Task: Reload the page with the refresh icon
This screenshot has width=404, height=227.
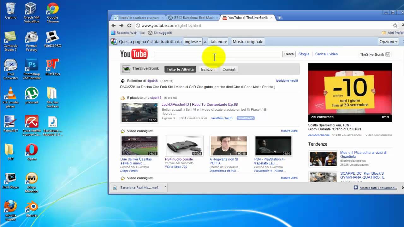Action: click(129, 26)
